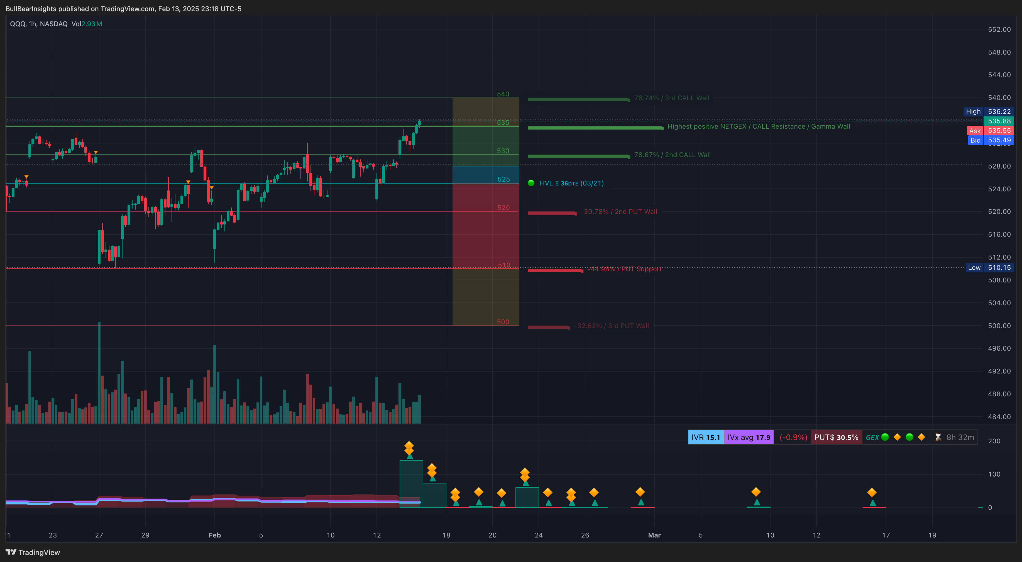Image resolution: width=1022 pixels, height=562 pixels.
Task: Click the 520 strike level label
Action: pyautogui.click(x=503, y=208)
